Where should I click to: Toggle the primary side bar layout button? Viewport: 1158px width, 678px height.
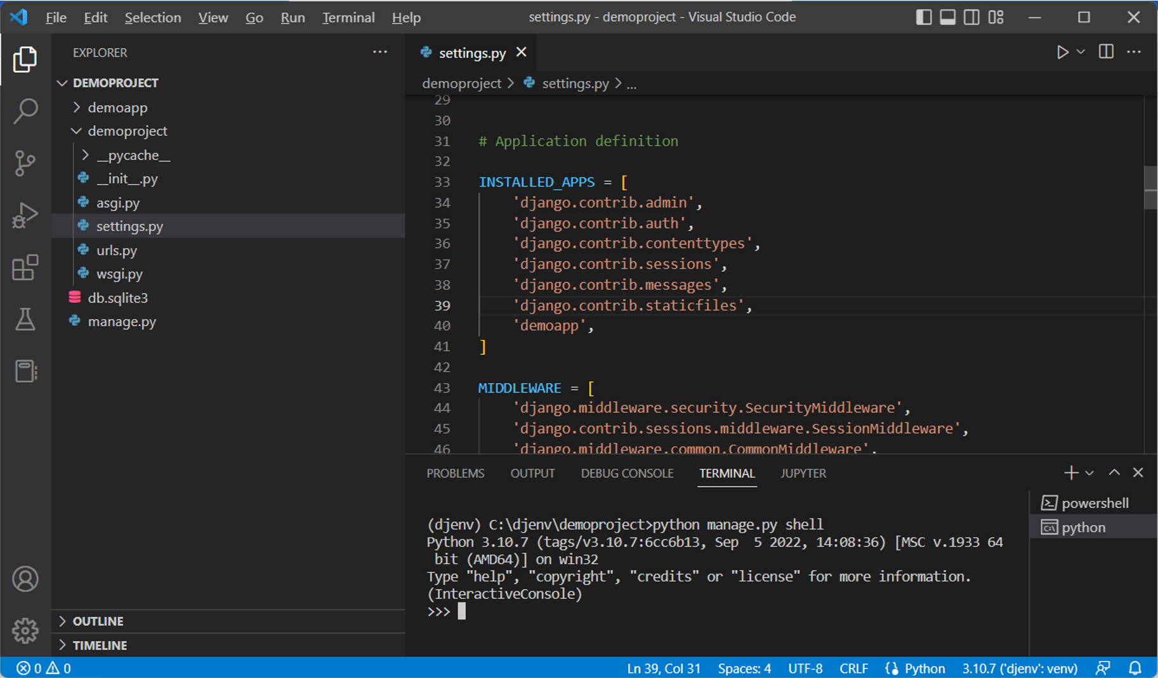[x=924, y=17]
